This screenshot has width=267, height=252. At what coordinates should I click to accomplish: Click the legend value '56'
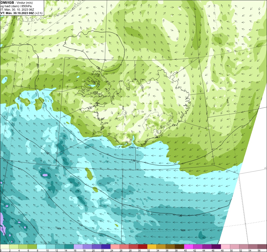[259, 250]
